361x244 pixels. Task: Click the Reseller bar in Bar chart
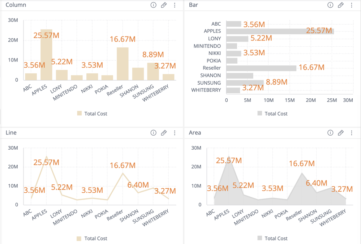pos(261,68)
